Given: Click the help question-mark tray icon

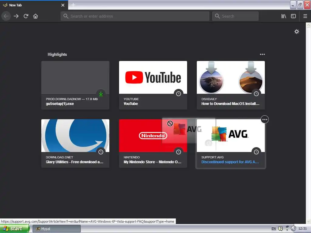Looking at the screenshot, I should coord(280,229).
